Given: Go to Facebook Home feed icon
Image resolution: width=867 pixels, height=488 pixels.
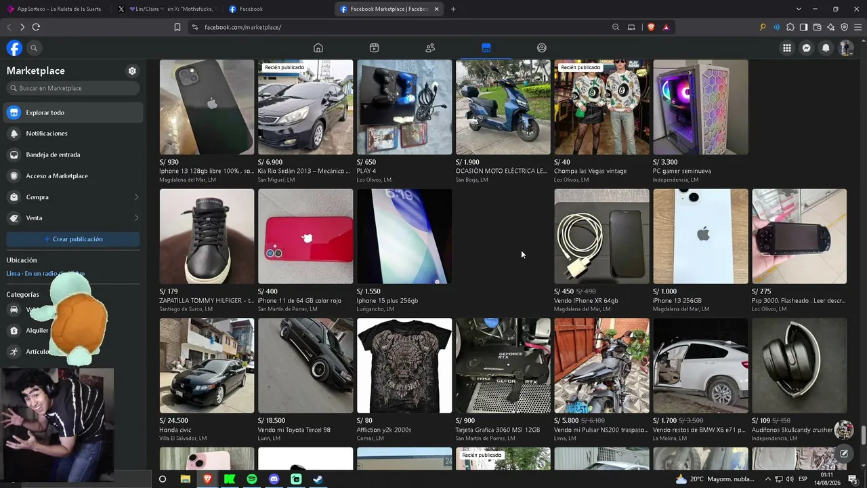Looking at the screenshot, I should (x=318, y=48).
